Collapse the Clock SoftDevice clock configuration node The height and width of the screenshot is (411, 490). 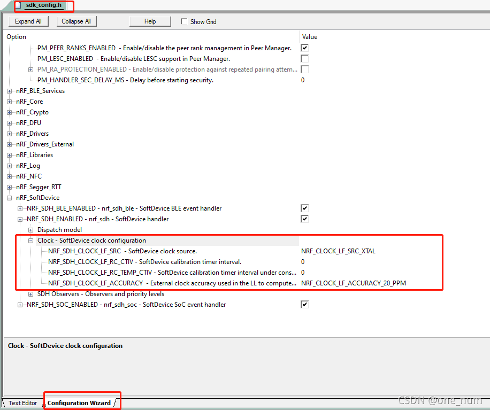coord(30,241)
